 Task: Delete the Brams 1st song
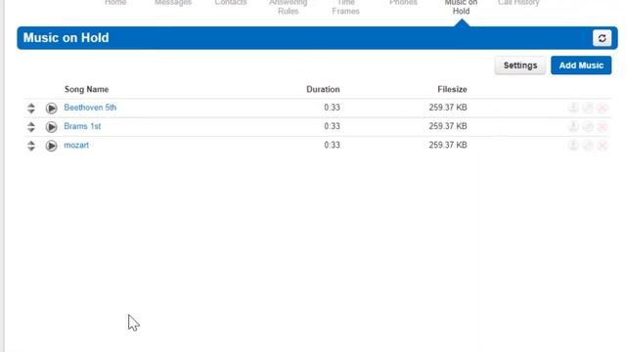click(x=603, y=126)
